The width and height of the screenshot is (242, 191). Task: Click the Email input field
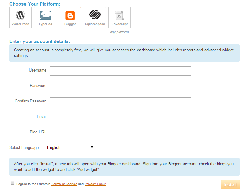coord(121,117)
